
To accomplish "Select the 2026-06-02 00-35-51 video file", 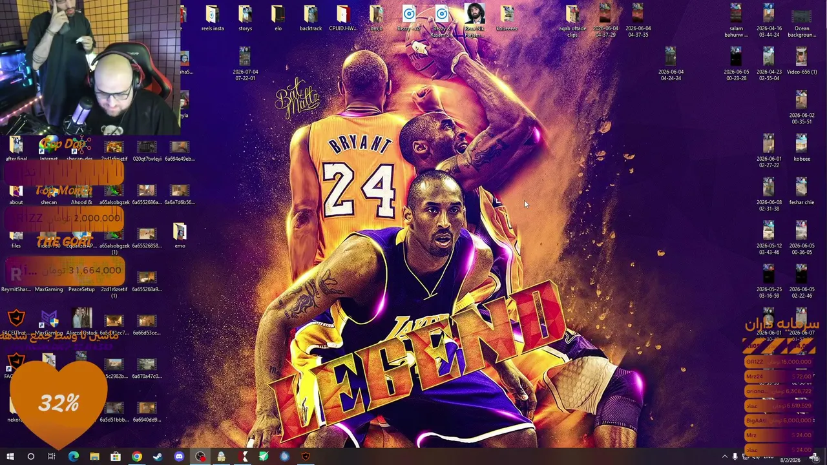I will (x=801, y=108).
